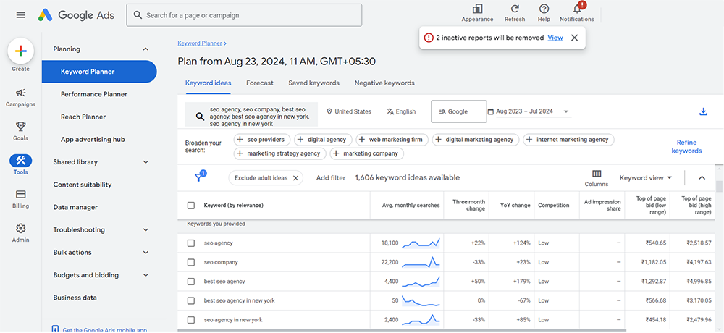Viewport: 724px width, 333px height.
Task: Add 'seo providers' to broaden search
Action: (262, 140)
